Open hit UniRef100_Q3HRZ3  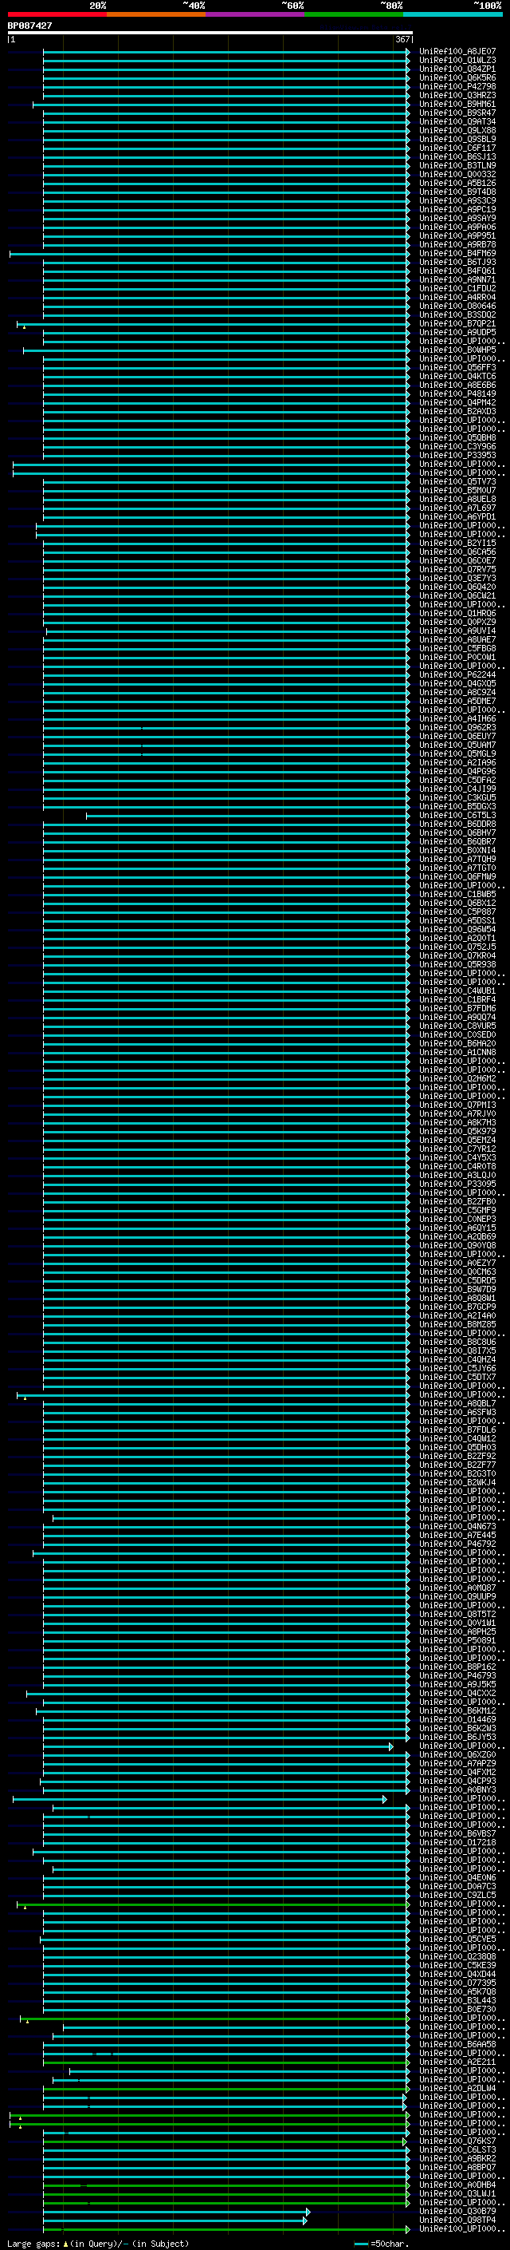tap(457, 95)
